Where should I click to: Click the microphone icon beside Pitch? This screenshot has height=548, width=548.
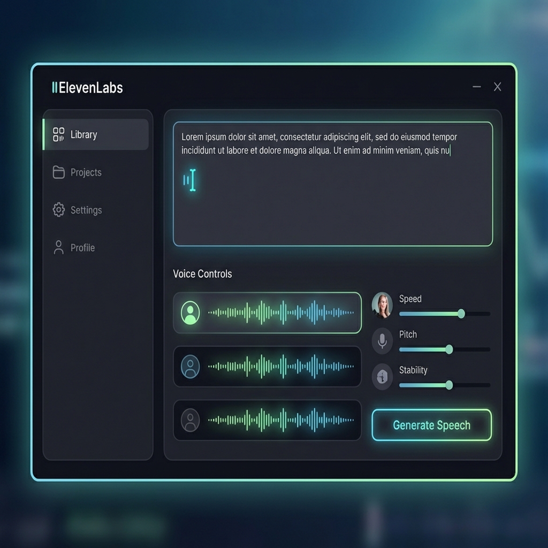(x=382, y=341)
